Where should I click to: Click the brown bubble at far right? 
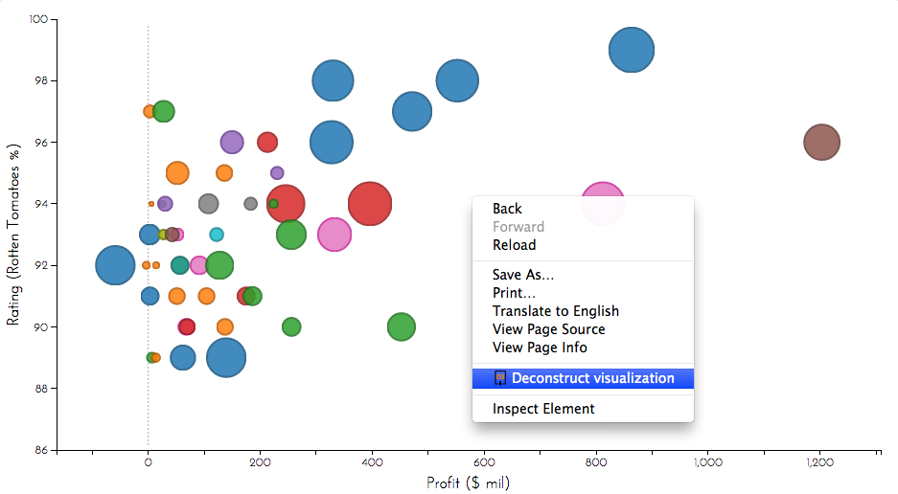coord(820,143)
